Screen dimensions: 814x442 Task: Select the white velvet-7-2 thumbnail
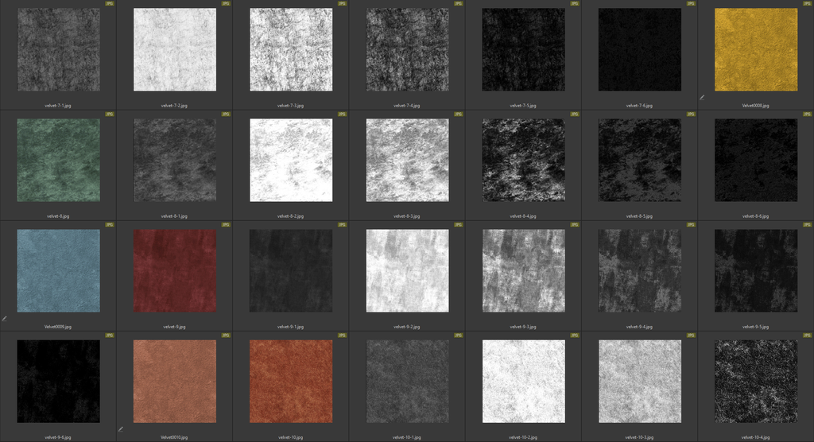(174, 50)
